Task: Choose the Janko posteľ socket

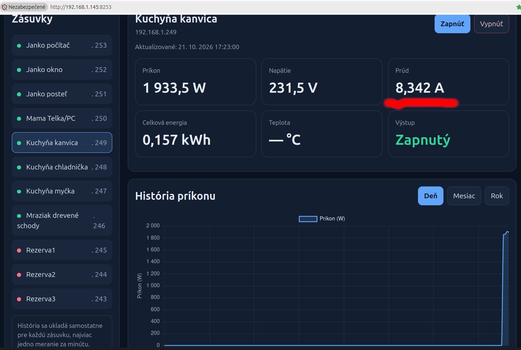Action: 62,94
